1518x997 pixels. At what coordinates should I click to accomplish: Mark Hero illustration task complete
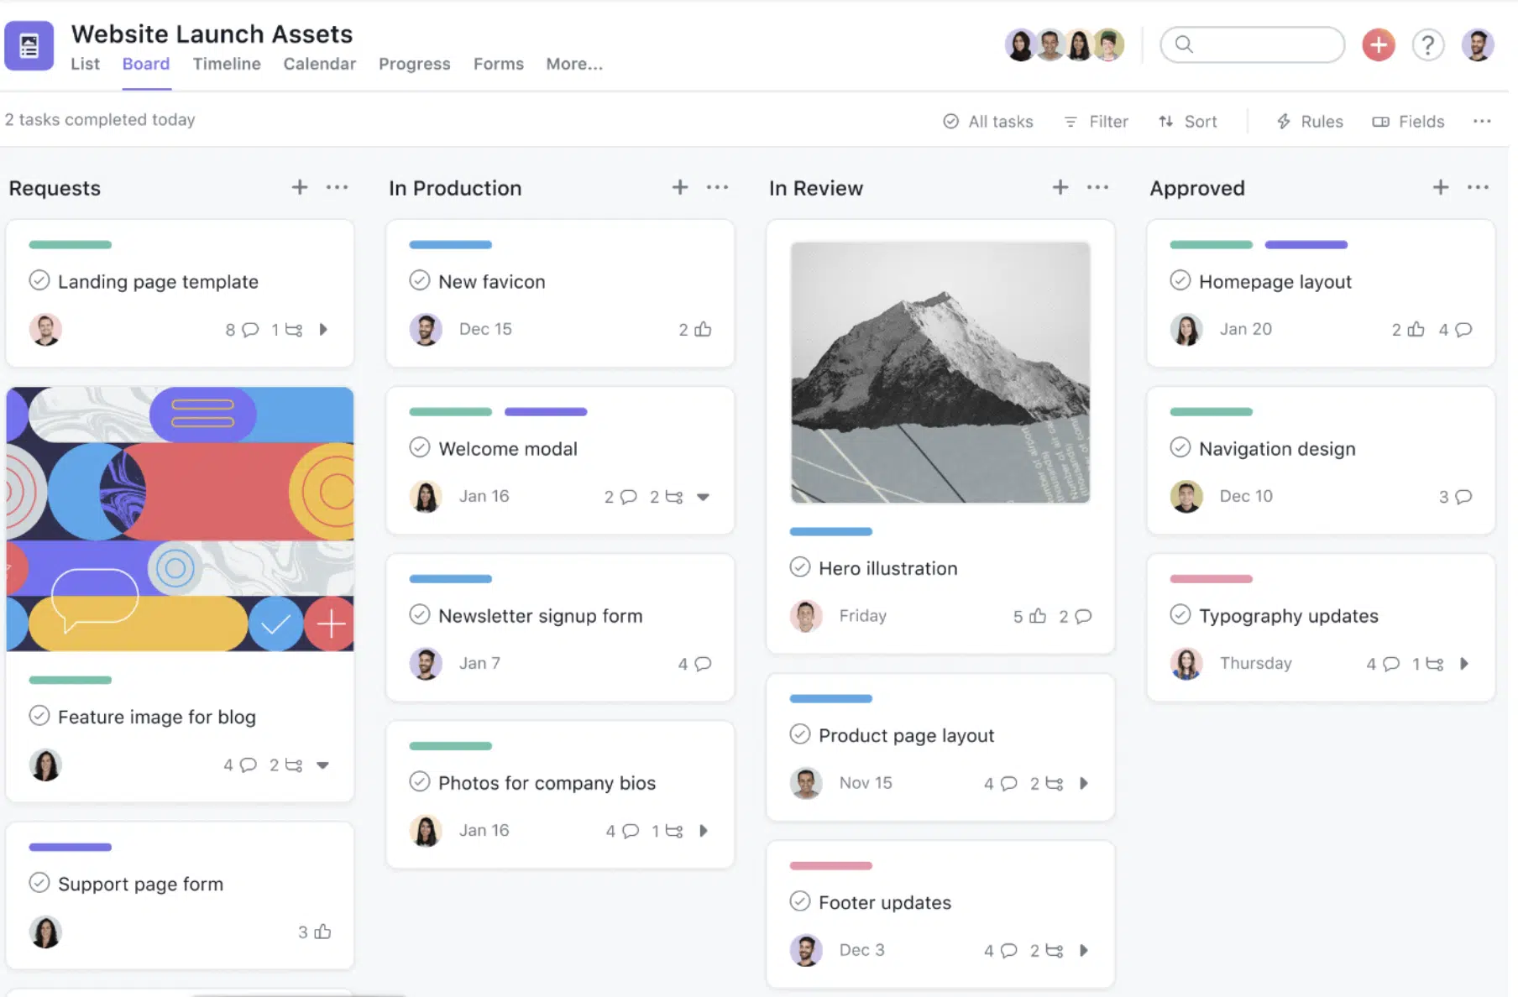coord(800,567)
